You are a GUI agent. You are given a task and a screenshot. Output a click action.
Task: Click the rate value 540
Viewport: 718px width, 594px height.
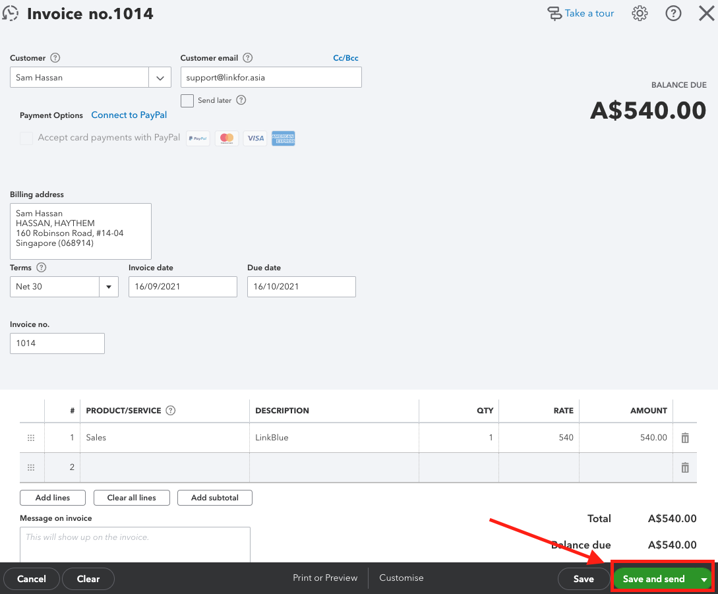(x=566, y=437)
